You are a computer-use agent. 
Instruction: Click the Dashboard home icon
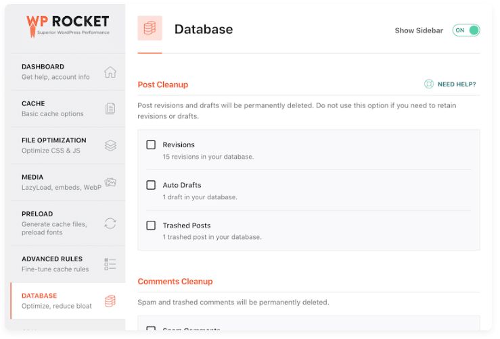pos(110,72)
